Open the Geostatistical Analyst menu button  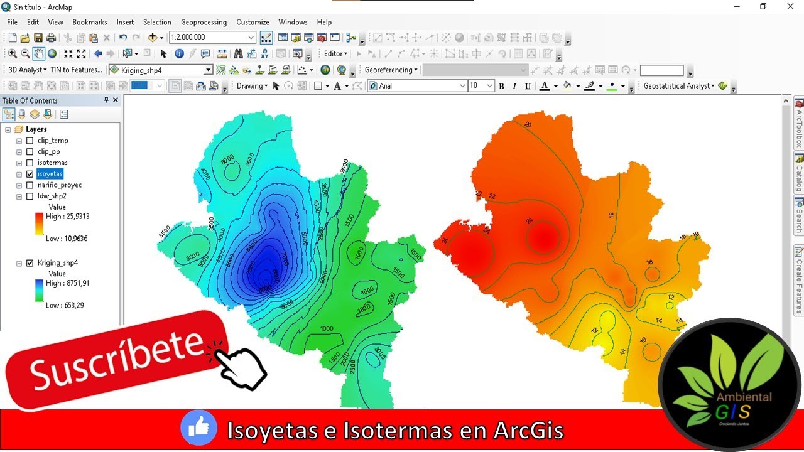click(678, 86)
